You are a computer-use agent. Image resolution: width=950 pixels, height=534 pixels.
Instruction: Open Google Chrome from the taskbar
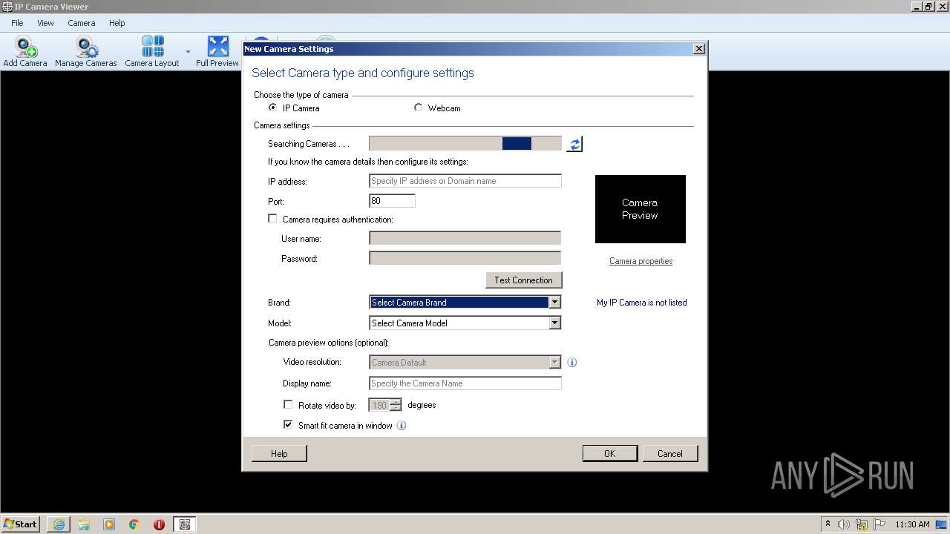pos(134,524)
